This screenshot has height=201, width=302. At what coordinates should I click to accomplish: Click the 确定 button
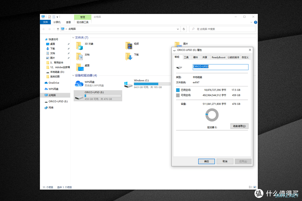click(206, 161)
